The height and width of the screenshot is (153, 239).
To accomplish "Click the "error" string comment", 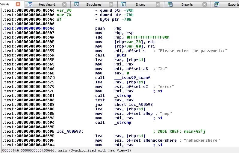I will click(166, 87).
